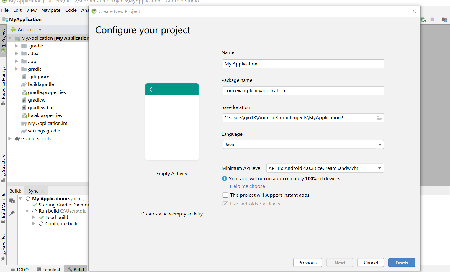
Task: Open the Minimum API level dropdown
Action: (325, 168)
